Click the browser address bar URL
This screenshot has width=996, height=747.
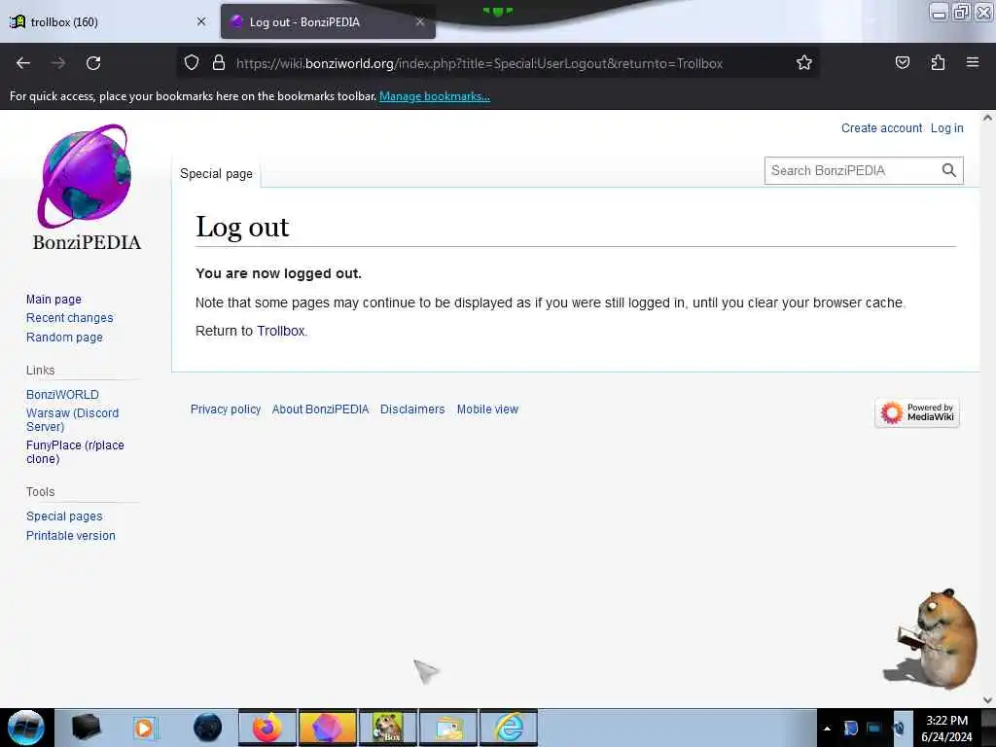479,63
